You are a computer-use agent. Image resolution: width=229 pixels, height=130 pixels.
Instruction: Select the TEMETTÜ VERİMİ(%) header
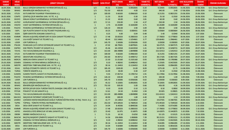144,3
